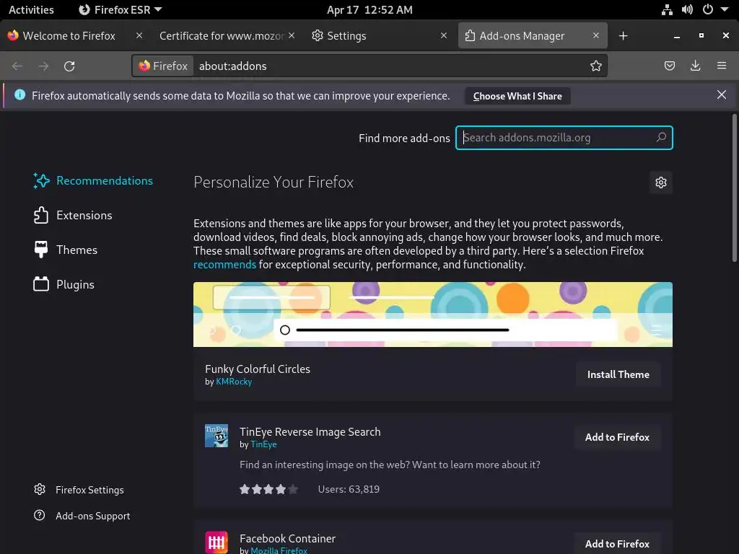739x554 pixels.
Task: Switch to the Settings tab
Action: pos(346,36)
